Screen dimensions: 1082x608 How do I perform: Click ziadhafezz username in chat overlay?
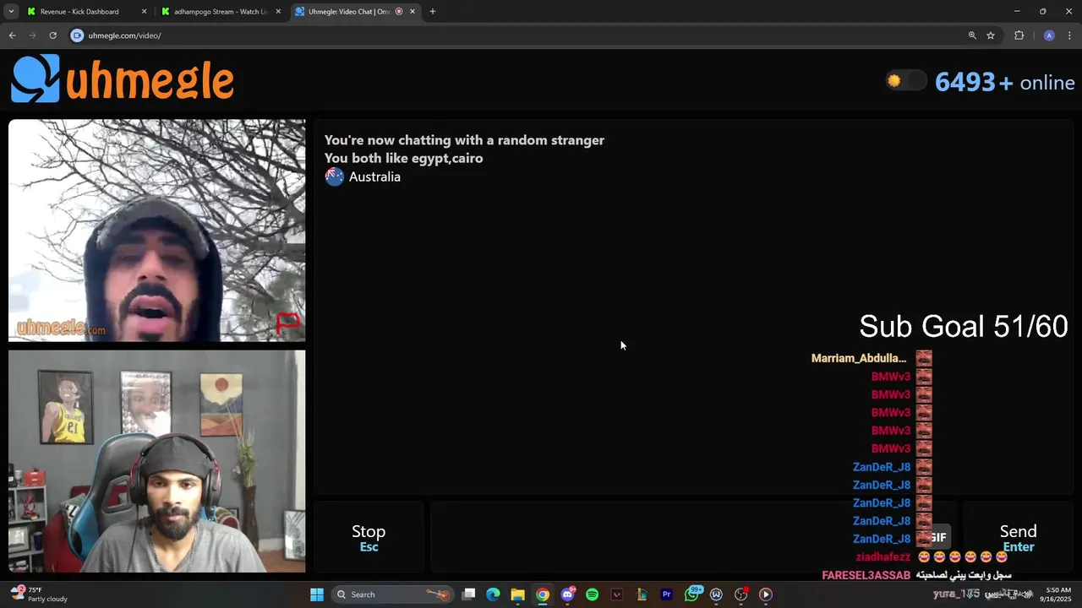[883, 556]
